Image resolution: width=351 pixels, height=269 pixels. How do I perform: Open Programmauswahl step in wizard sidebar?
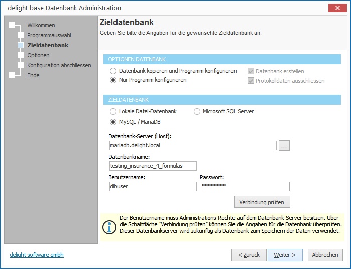click(49, 35)
